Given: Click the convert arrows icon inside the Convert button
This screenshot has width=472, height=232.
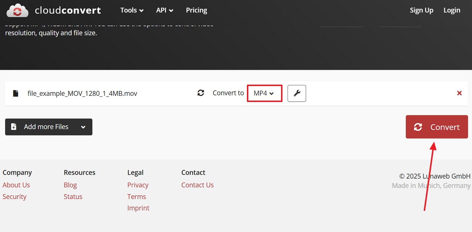Looking at the screenshot, I should point(418,127).
